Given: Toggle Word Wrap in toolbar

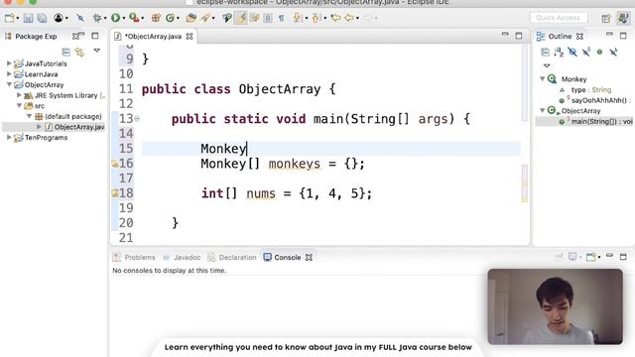Looking at the screenshot, I should 255,18.
